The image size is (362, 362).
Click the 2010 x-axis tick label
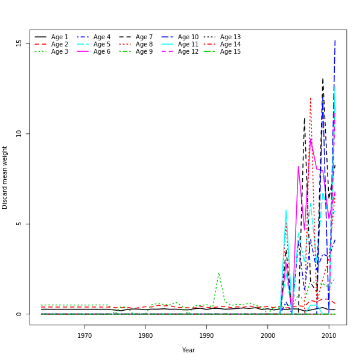coord(329,335)
